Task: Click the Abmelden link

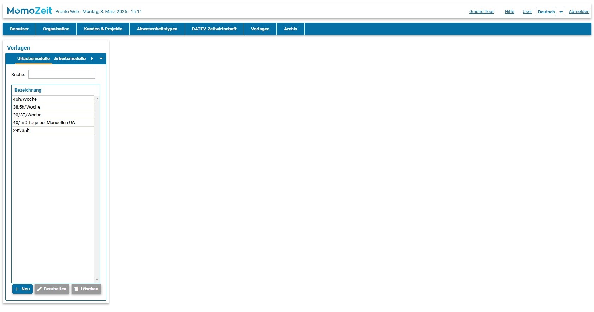Action: pos(579,12)
